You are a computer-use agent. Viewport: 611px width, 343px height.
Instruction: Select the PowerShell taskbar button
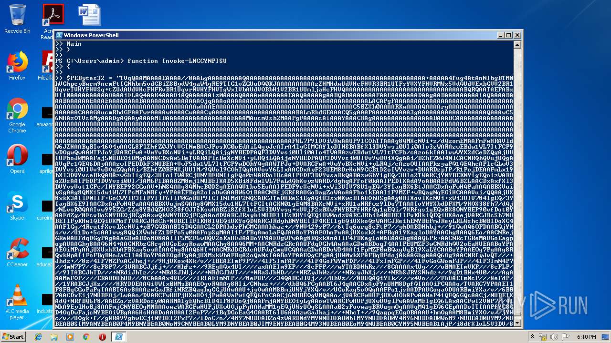click(119, 337)
